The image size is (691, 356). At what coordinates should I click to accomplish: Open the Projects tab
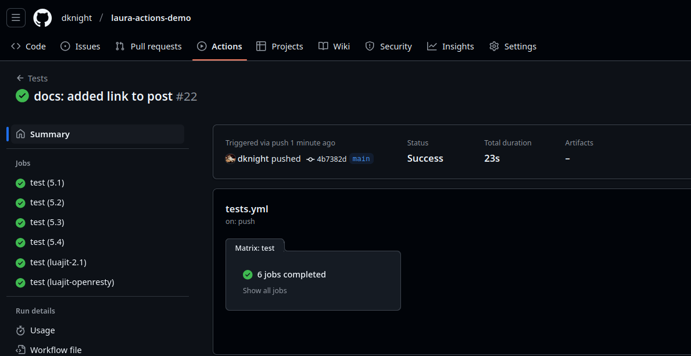(x=280, y=47)
